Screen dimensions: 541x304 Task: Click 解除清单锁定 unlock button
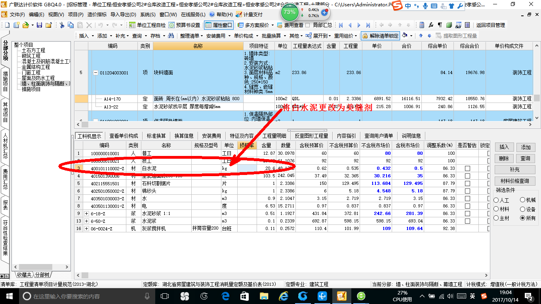(380, 36)
